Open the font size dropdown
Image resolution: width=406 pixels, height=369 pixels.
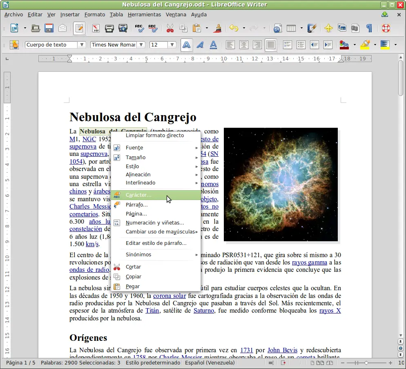[172, 45]
